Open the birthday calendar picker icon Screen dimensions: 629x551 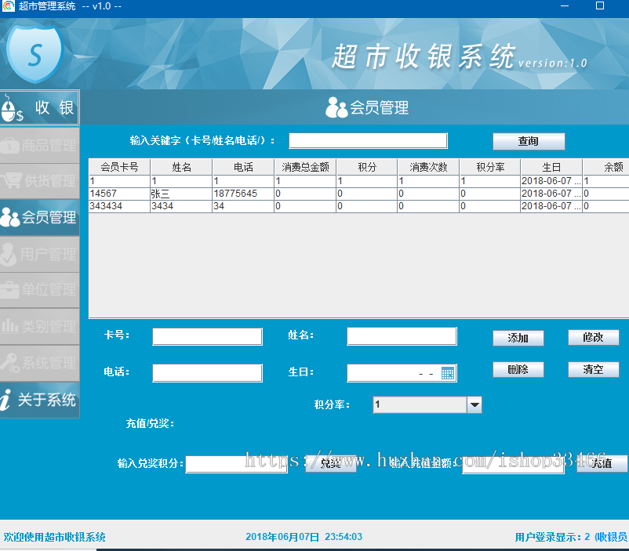pyautogui.click(x=448, y=373)
